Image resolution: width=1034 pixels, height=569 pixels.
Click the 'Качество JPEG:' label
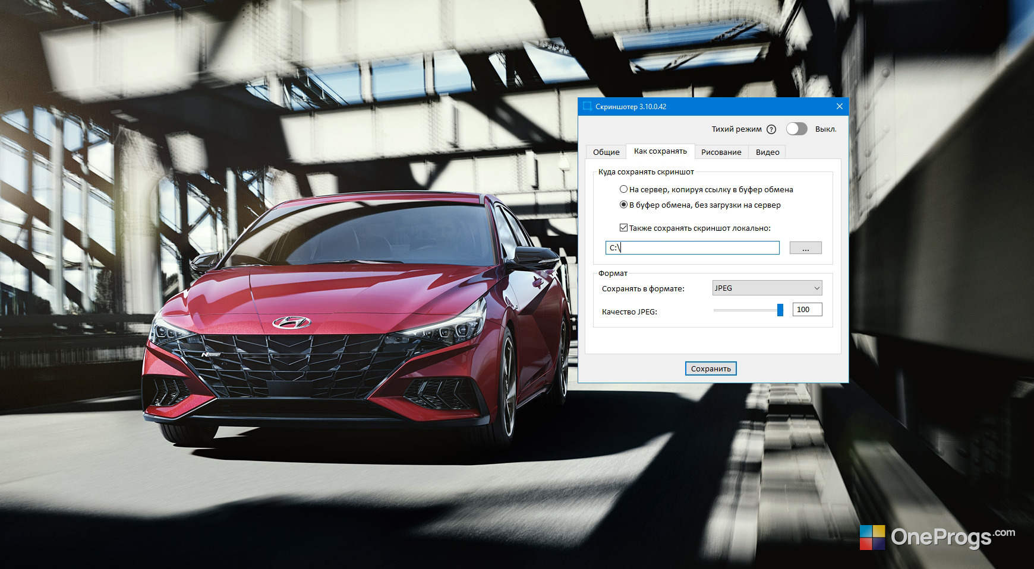[x=629, y=311]
